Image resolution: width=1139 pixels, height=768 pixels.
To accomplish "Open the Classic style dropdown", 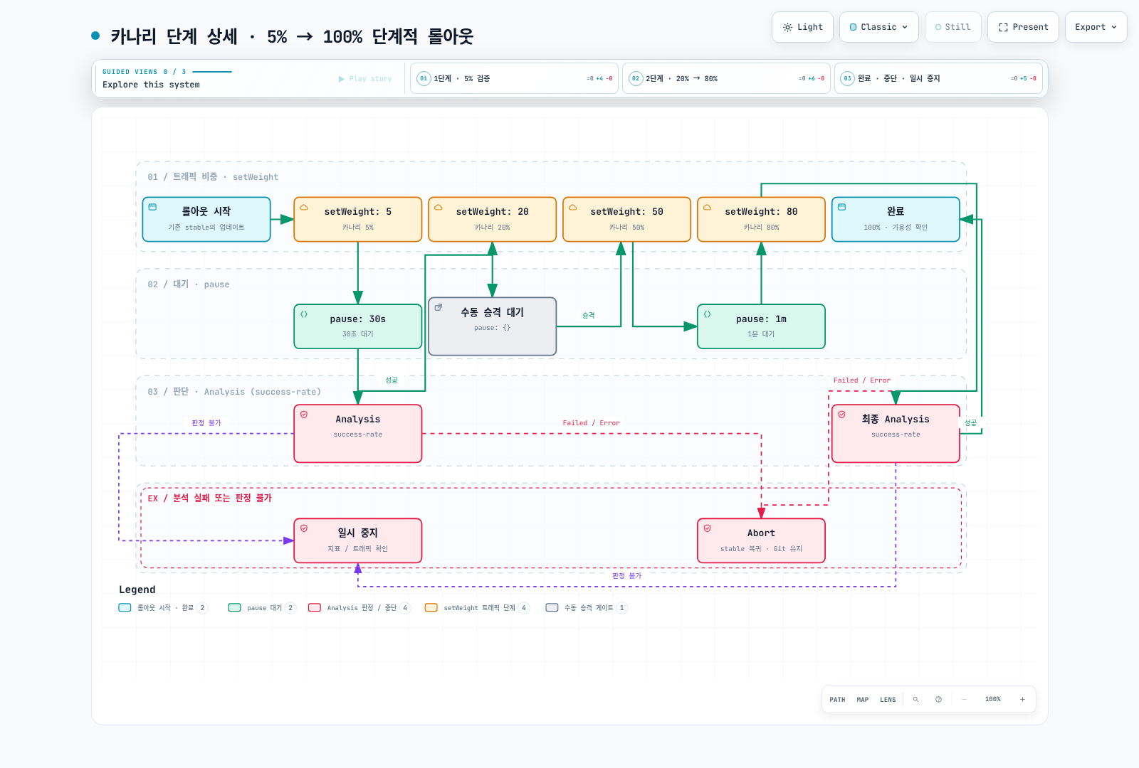I will click(878, 27).
